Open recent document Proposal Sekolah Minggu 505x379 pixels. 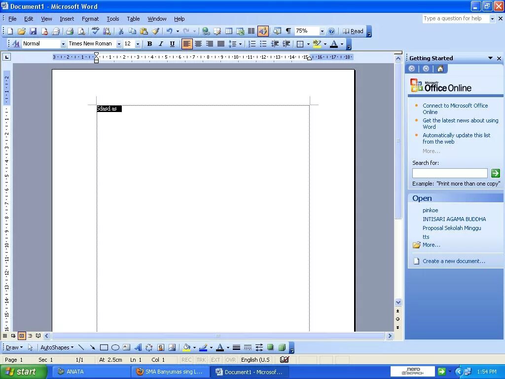click(452, 228)
